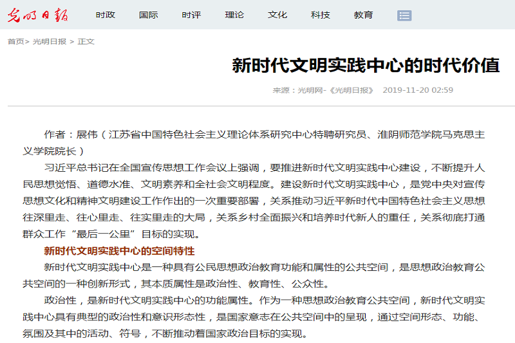Click the red heading 新时代文明实践中心的空间特性
Viewport: 515px width, 343px height.
(119, 250)
